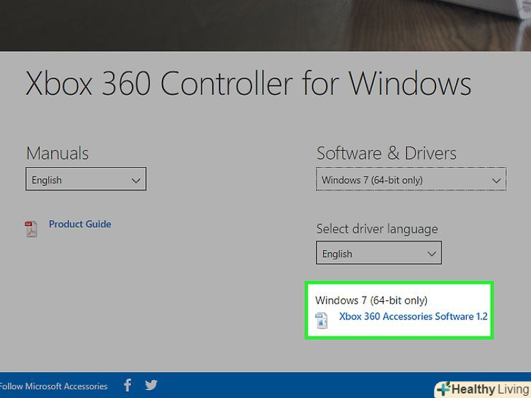Open the Manuals language dropdown showing English
This screenshot has height=398, width=531.
[x=86, y=179]
